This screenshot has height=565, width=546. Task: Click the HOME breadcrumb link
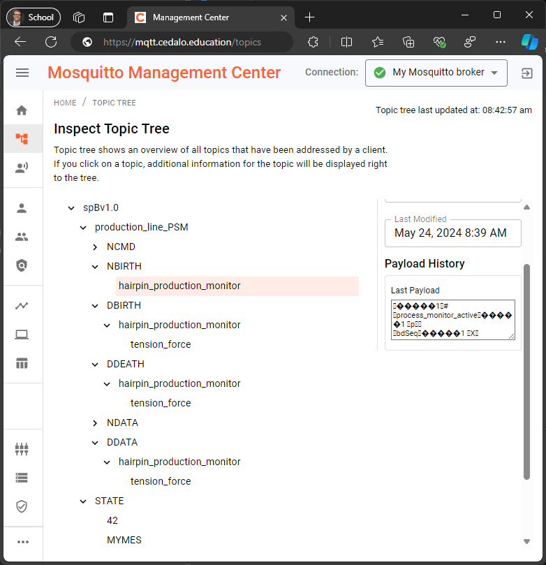pyautogui.click(x=65, y=103)
